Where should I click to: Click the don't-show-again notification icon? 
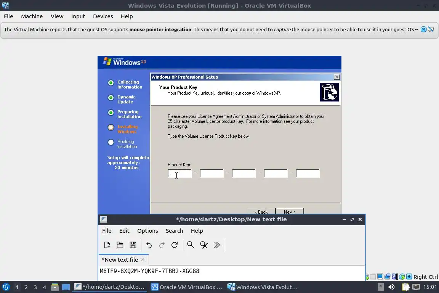pos(431,29)
